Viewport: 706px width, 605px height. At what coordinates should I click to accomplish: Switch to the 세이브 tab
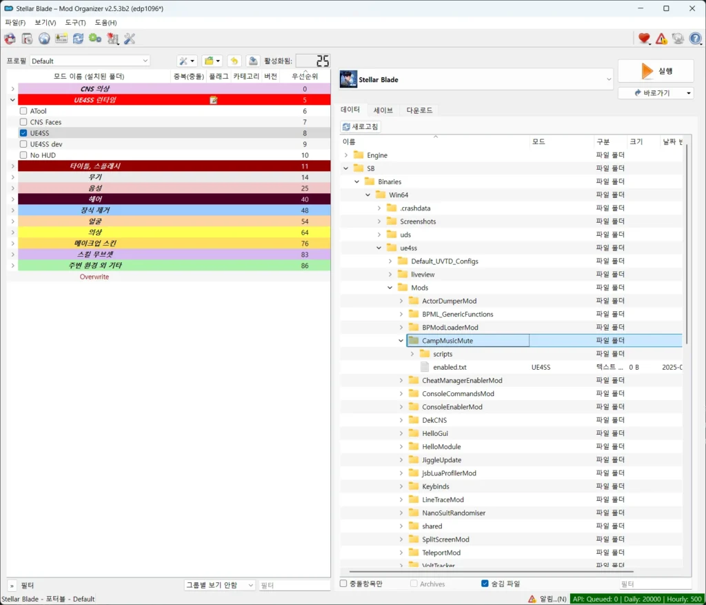[x=383, y=110]
